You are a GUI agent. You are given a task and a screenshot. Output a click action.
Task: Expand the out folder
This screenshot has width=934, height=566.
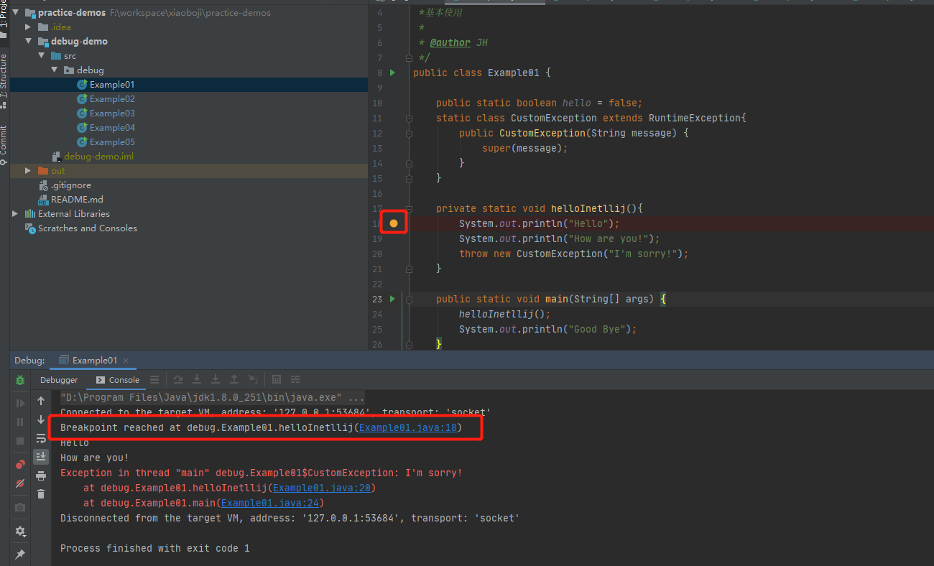point(27,170)
